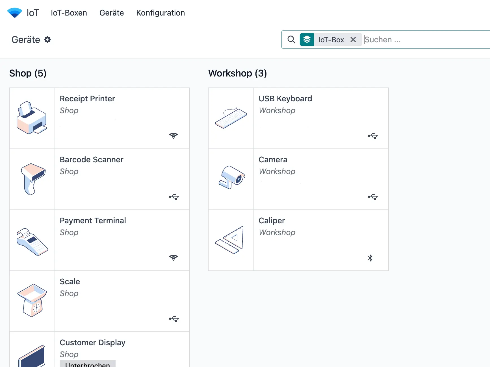Click the IoT app wifi logo
Viewport: 490px width, 367px height.
pos(14,12)
